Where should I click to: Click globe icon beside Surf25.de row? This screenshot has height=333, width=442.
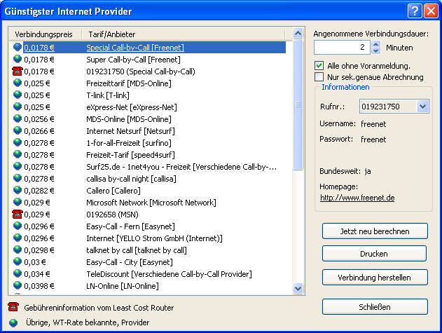(x=18, y=166)
